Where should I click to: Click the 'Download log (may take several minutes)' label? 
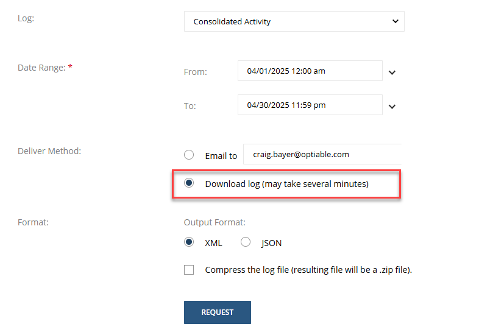tap(286, 184)
